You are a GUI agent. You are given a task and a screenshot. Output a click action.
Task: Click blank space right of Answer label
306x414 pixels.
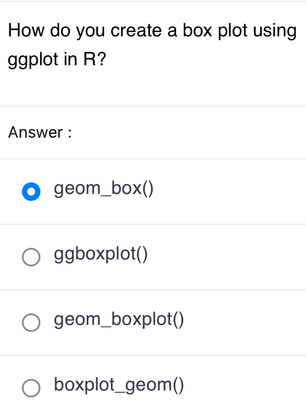185,133
